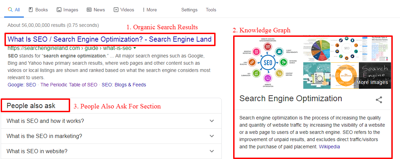Viewport: 400px width, 159px height.
Task: Open the Tools option
Action: (211, 10)
